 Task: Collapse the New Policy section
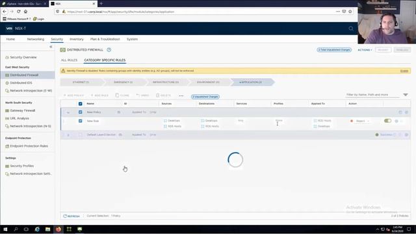68,112
